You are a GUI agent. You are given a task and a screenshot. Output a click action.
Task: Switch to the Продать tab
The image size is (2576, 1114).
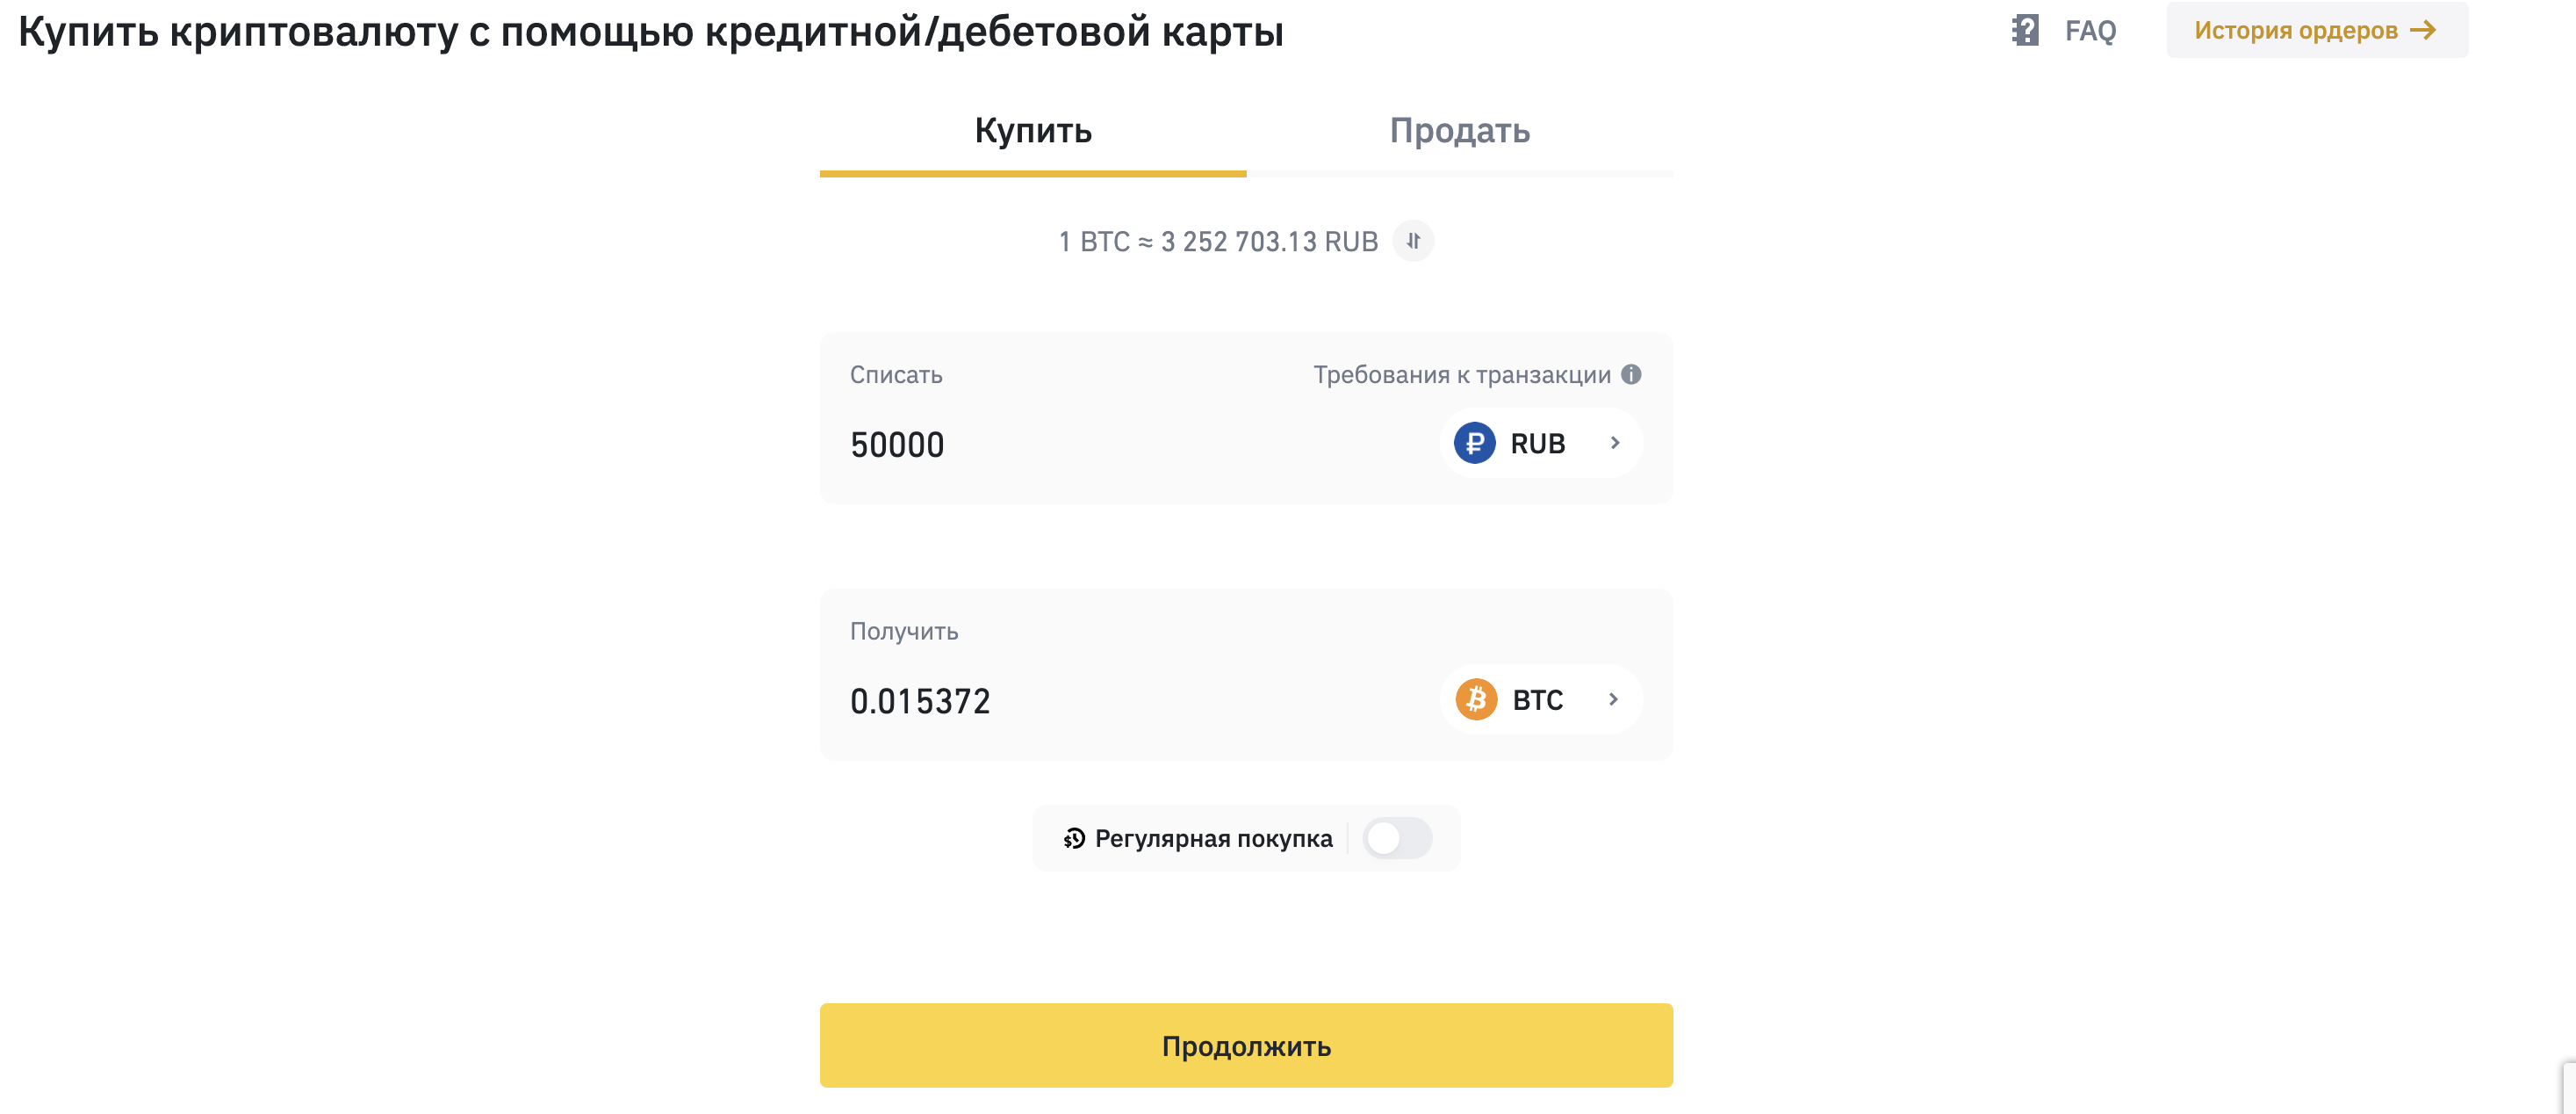tap(1459, 132)
